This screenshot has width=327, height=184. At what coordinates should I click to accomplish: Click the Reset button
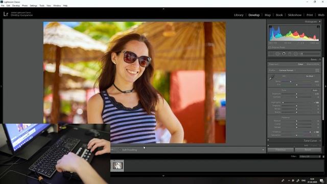coord(308,150)
